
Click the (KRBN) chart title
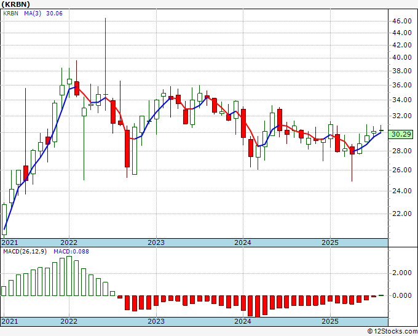pyautogui.click(x=15, y=4)
